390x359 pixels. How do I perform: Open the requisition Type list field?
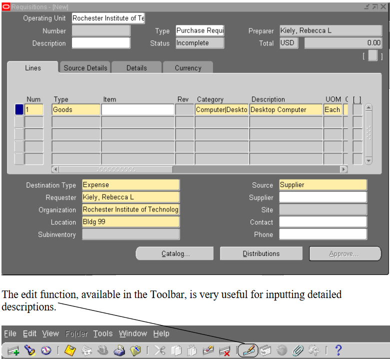click(x=199, y=31)
